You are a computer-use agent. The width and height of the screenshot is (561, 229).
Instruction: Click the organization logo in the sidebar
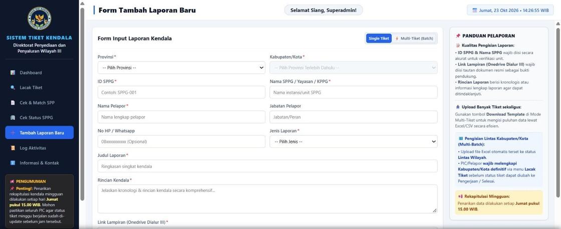click(x=40, y=18)
